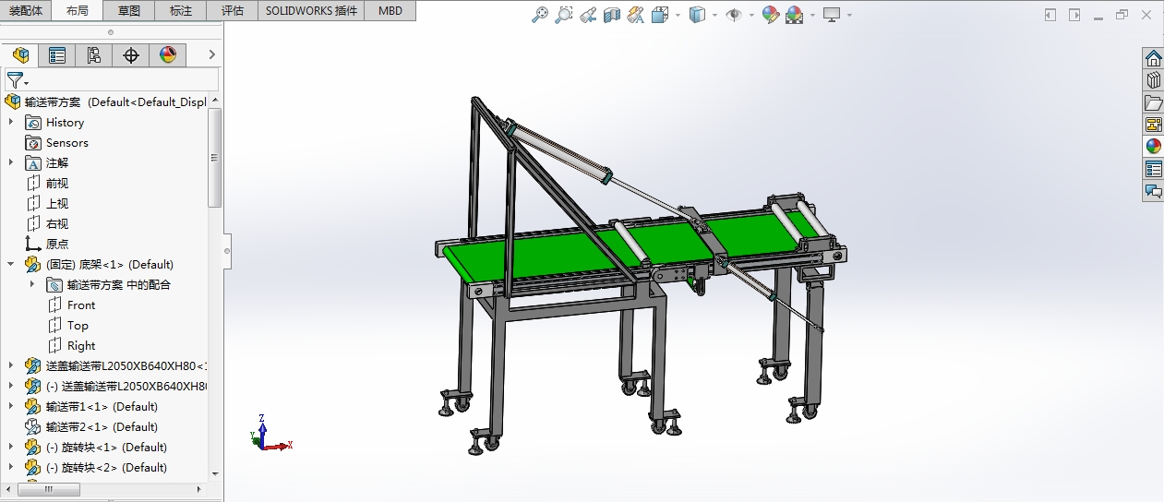The width and height of the screenshot is (1164, 502).
Task: Click View Orientation cube icon
Action: point(660,15)
